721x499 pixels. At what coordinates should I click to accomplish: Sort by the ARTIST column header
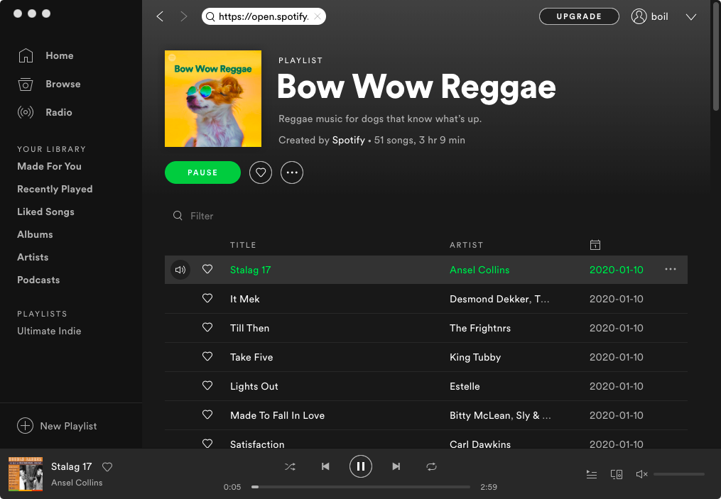click(x=466, y=245)
